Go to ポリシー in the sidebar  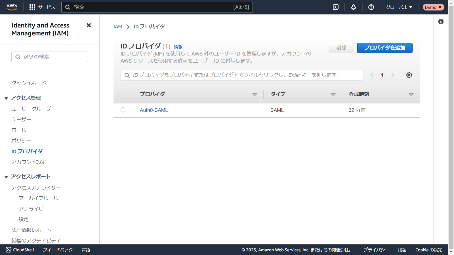(x=21, y=141)
